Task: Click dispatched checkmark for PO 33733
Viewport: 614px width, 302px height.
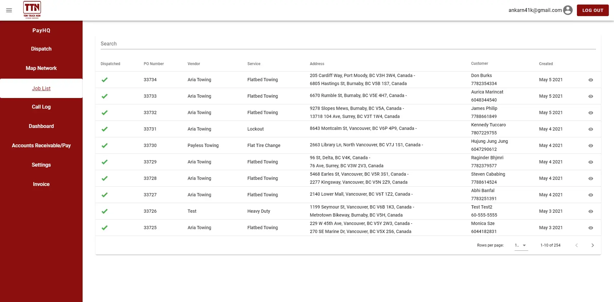Action: (105, 96)
